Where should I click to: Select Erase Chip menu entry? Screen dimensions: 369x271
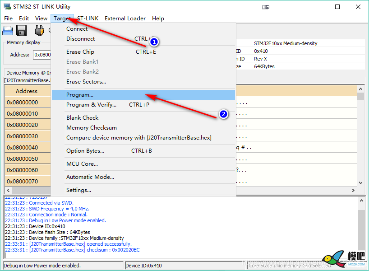tap(143, 52)
